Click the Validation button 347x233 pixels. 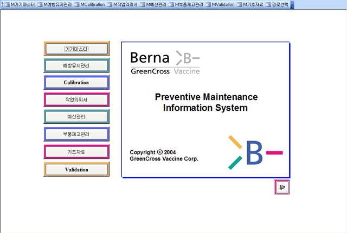pyautogui.click(x=76, y=170)
